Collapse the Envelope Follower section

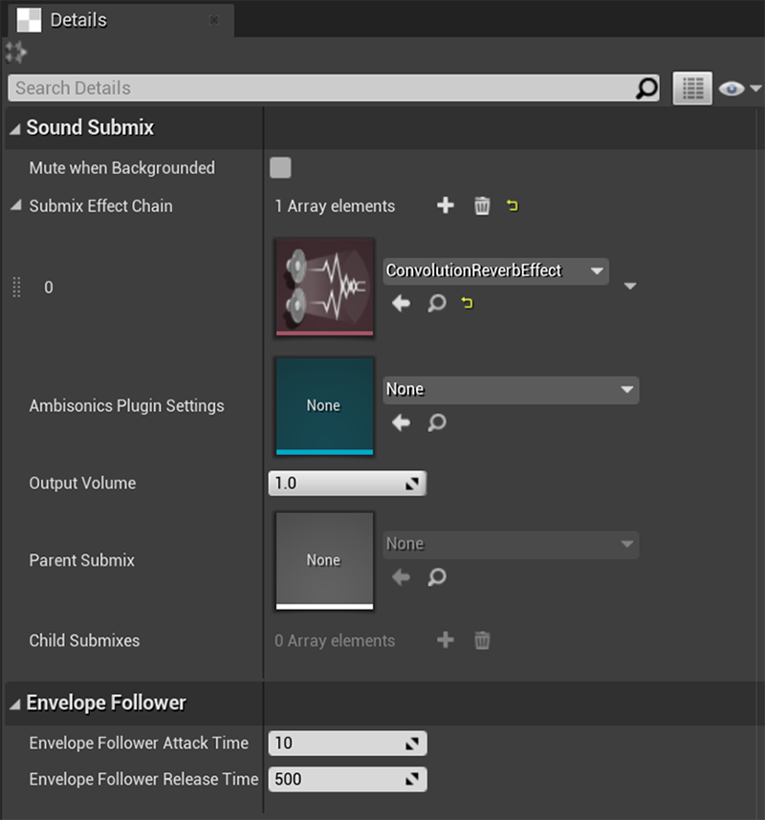coord(15,704)
